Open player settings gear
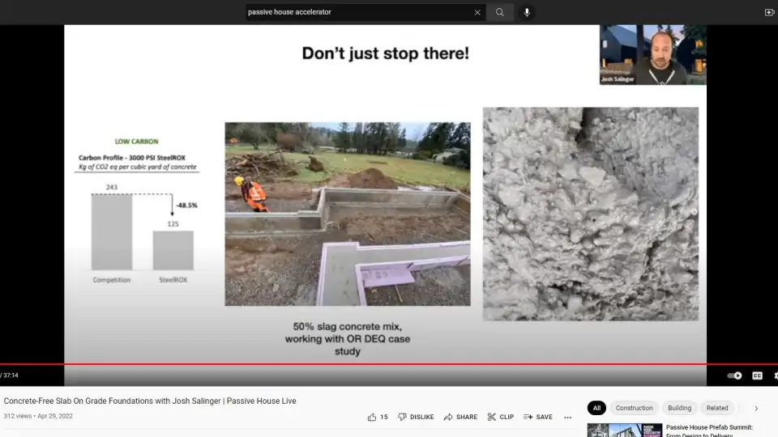 [775, 375]
